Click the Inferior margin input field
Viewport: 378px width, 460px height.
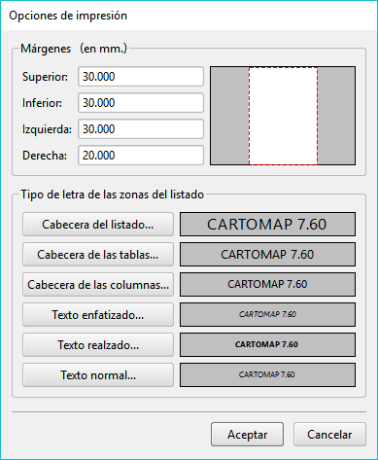pos(141,103)
